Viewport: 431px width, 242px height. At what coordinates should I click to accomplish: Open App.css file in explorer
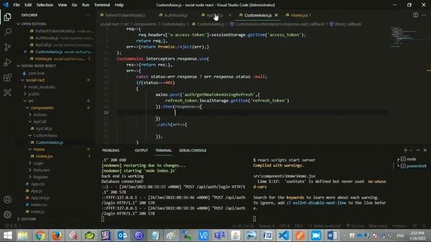[38, 184]
